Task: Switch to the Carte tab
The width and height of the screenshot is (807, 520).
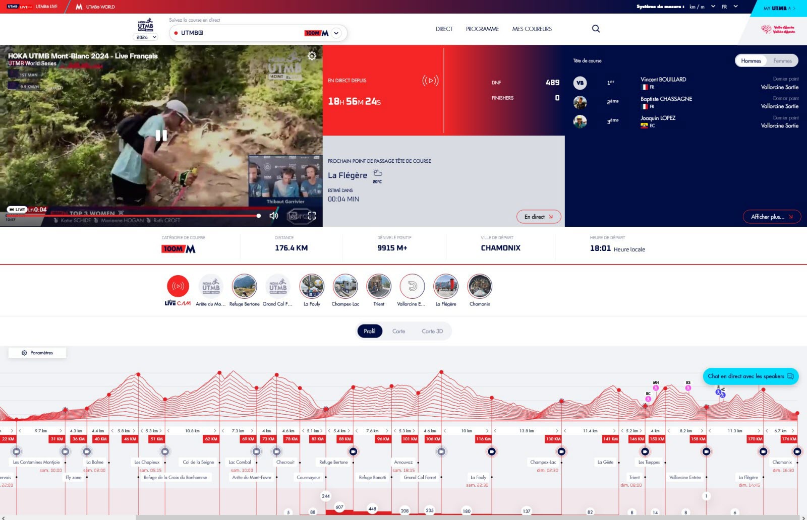Action: pos(399,331)
